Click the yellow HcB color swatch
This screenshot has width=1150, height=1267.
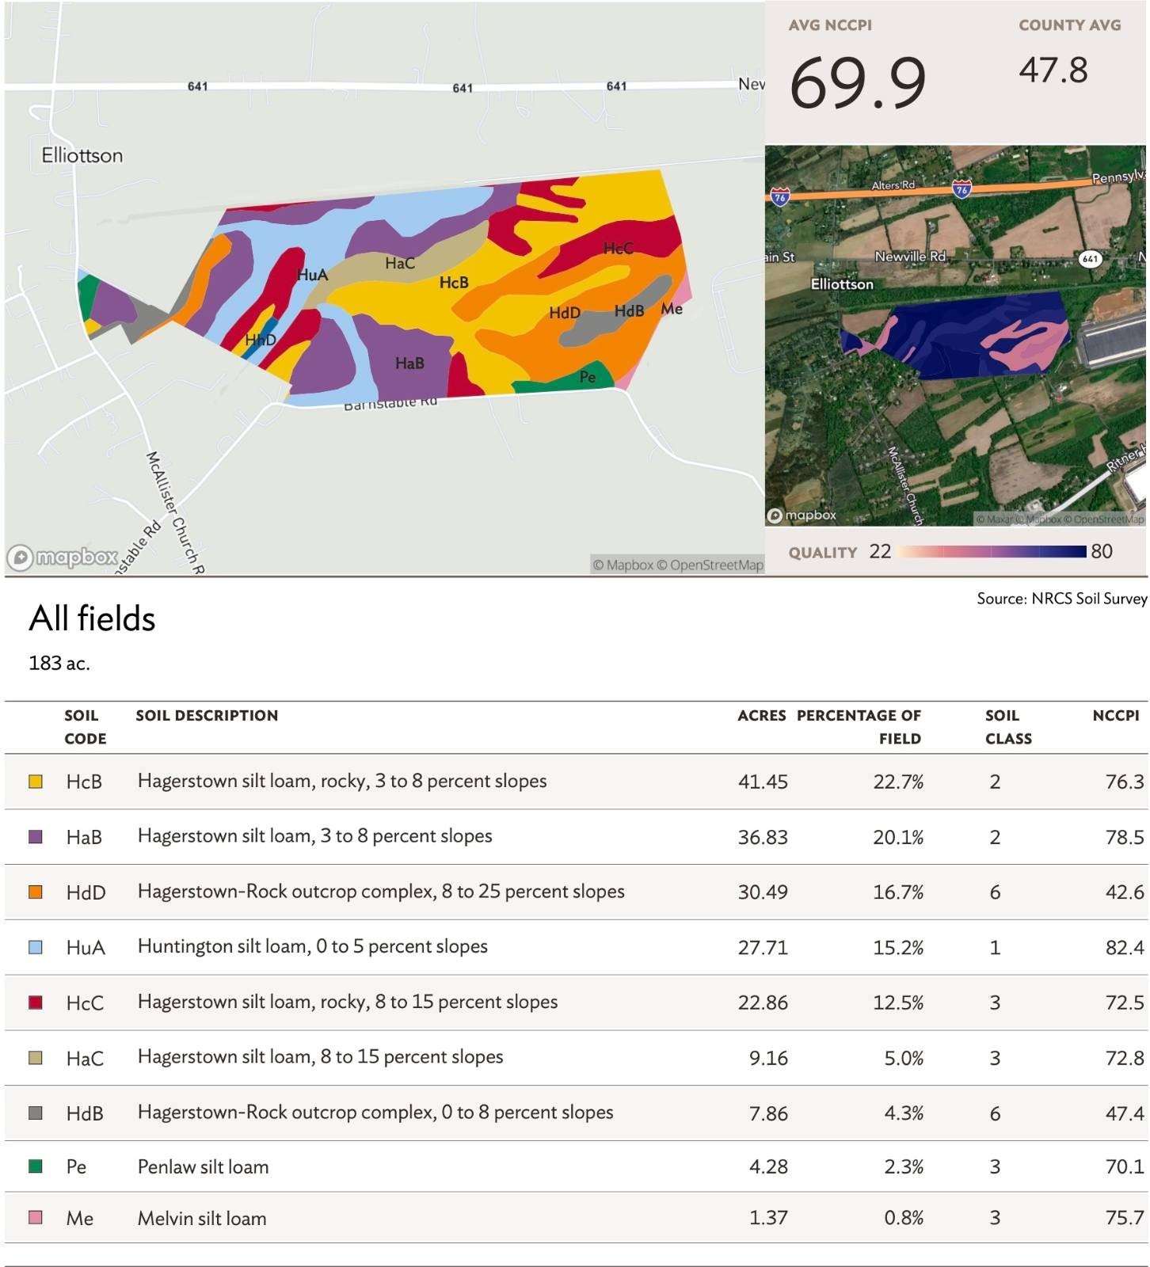36,782
